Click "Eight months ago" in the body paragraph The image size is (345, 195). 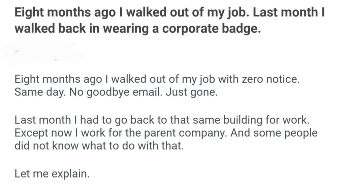coord(57,80)
